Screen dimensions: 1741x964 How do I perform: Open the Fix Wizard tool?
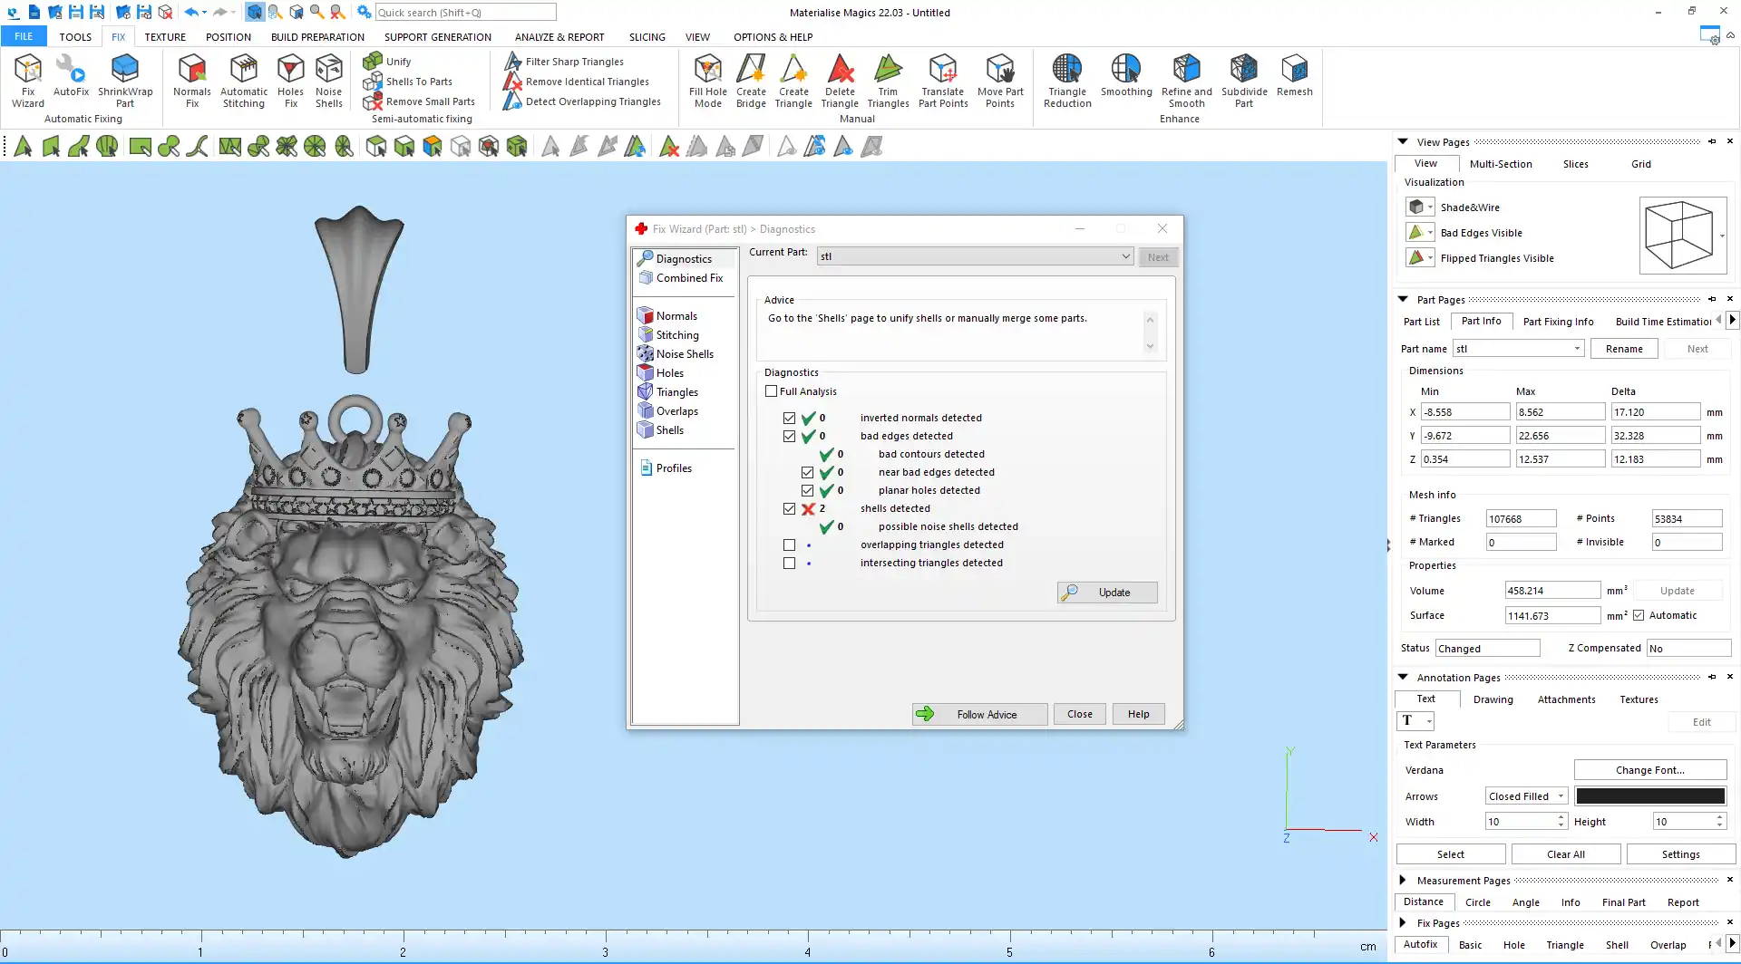click(27, 81)
